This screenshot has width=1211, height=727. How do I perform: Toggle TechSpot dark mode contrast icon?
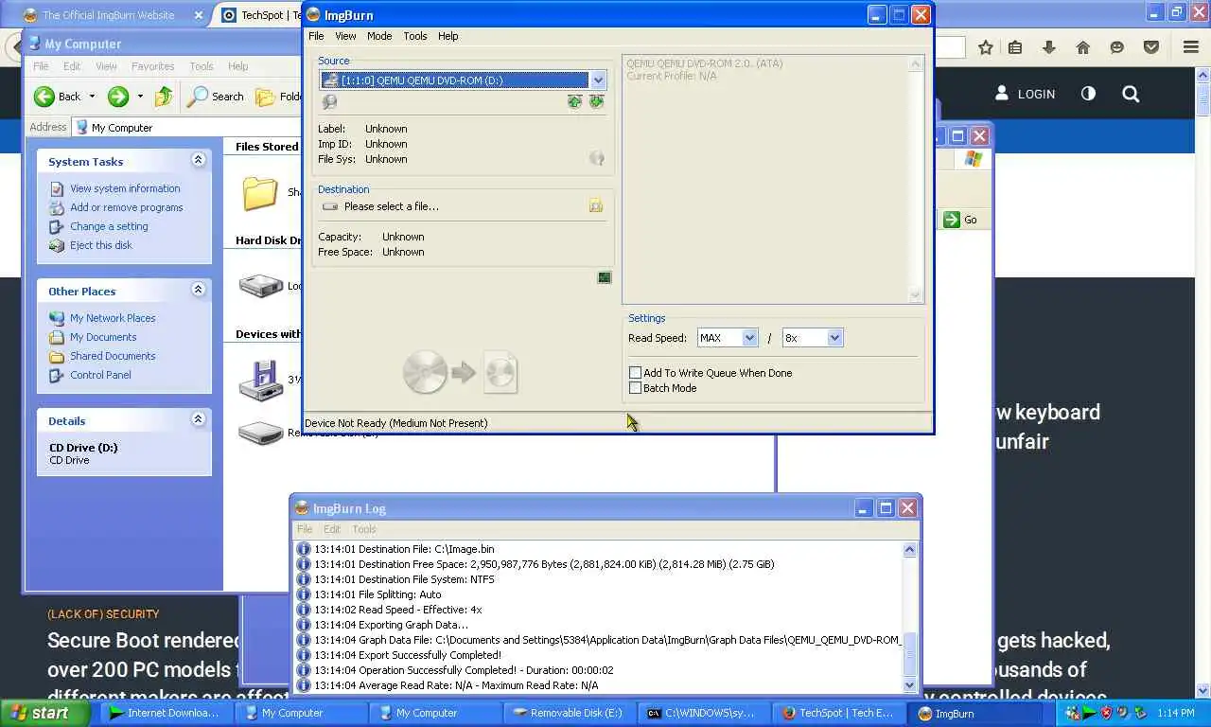tap(1088, 94)
